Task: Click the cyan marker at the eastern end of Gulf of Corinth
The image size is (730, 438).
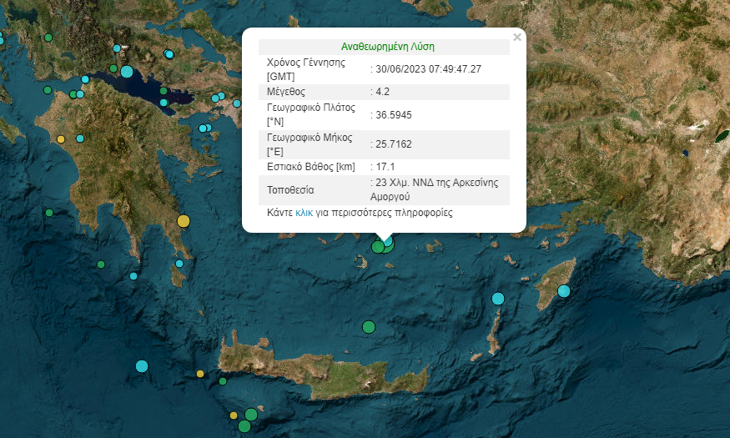Action: click(164, 103)
